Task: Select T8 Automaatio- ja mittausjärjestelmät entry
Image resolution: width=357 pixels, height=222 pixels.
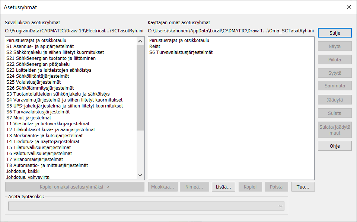Action: coord(47,165)
